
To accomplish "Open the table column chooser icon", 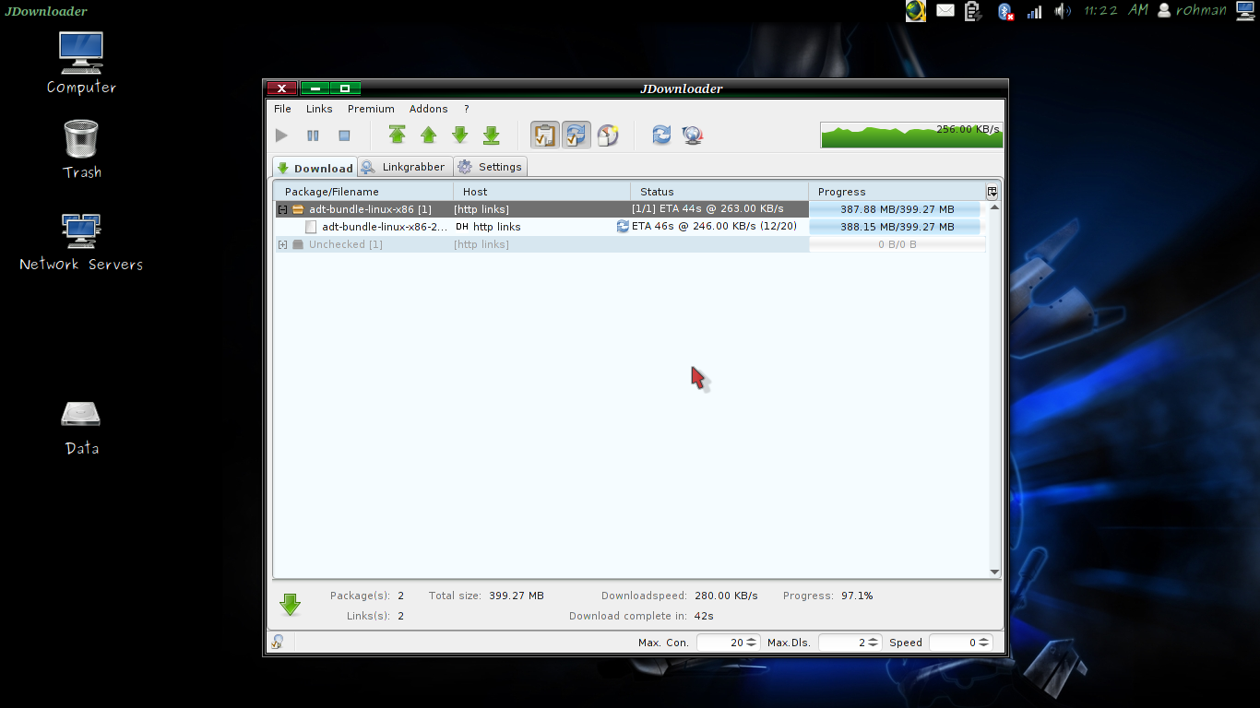I will (x=993, y=192).
